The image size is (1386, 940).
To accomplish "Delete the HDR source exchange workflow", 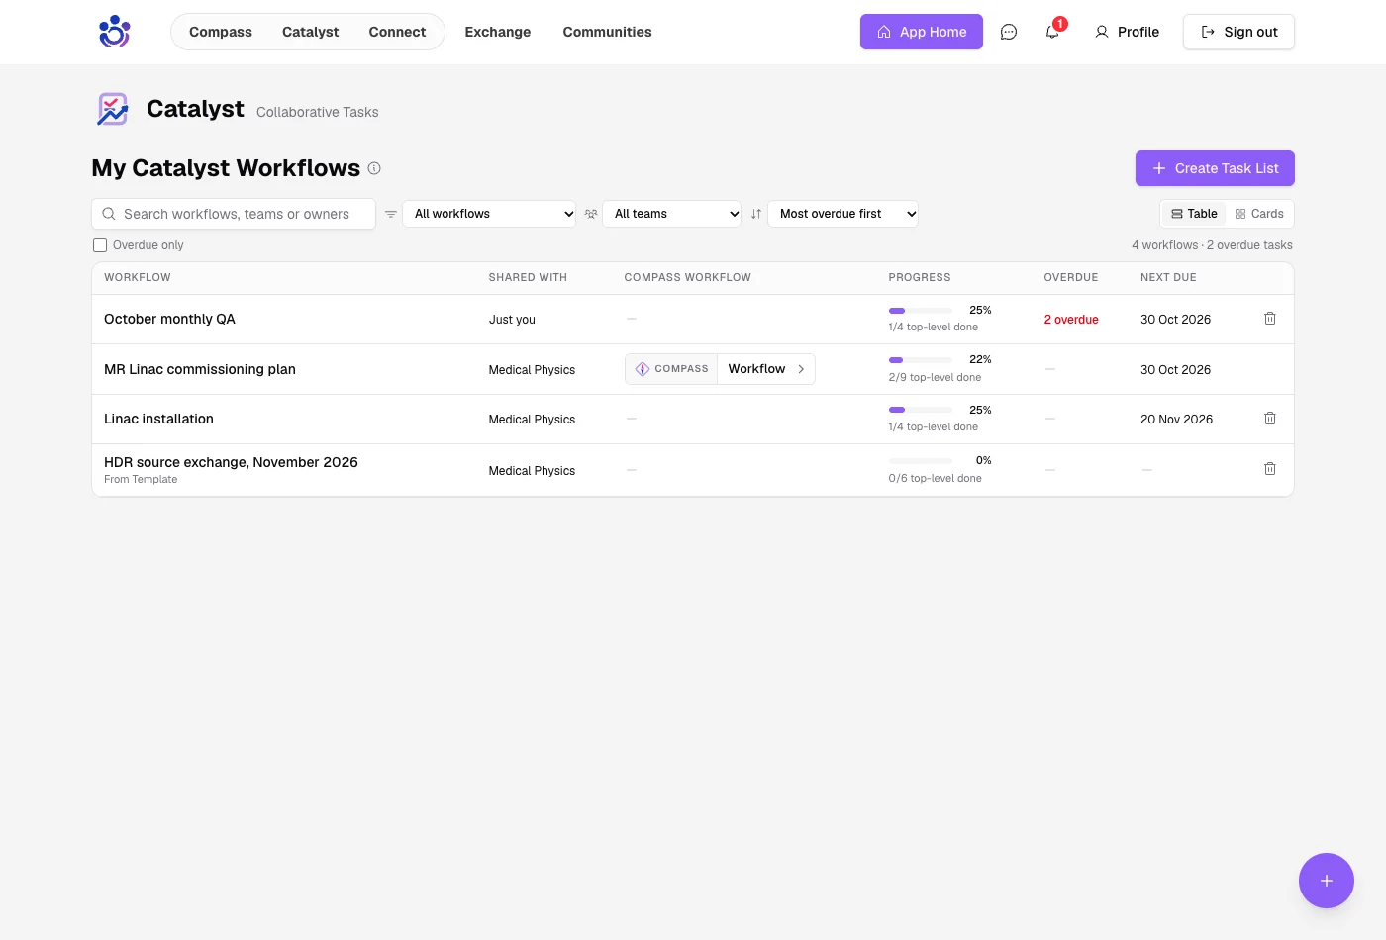I will click(x=1270, y=469).
